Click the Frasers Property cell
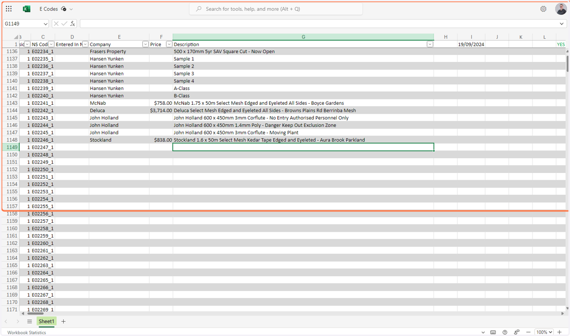Image resolution: width=570 pixels, height=336 pixels. click(x=119, y=51)
